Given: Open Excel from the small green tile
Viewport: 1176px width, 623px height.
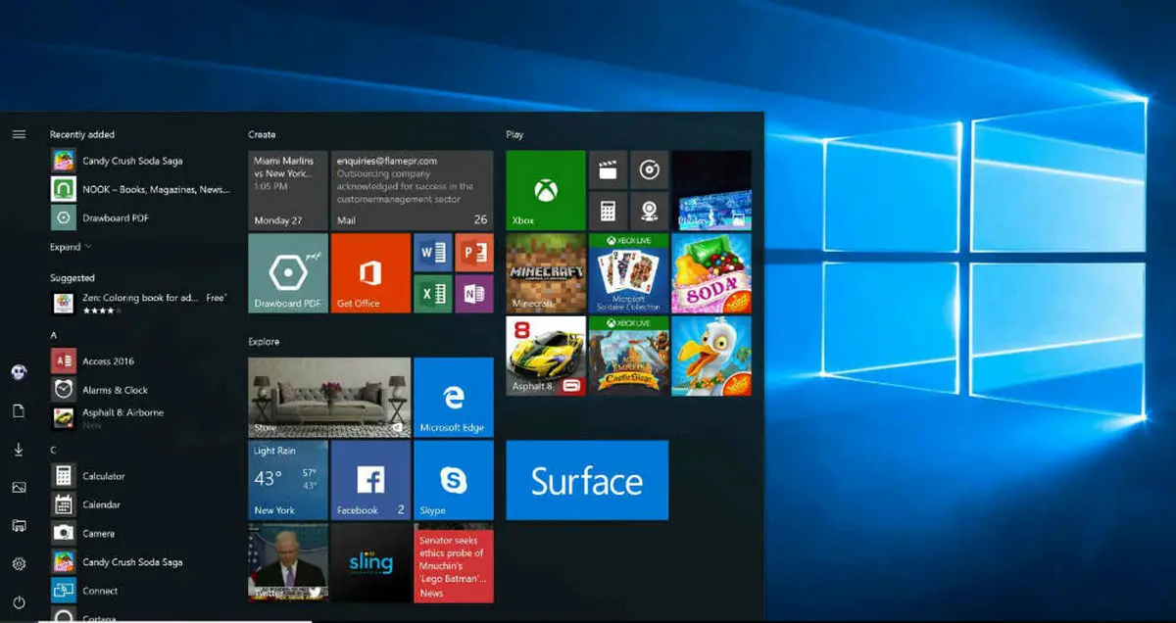Looking at the screenshot, I should [x=431, y=293].
